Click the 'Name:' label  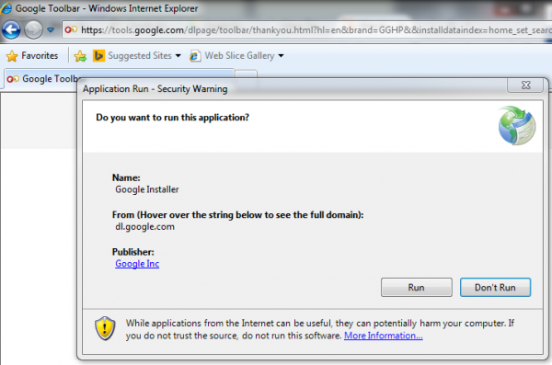click(x=126, y=177)
